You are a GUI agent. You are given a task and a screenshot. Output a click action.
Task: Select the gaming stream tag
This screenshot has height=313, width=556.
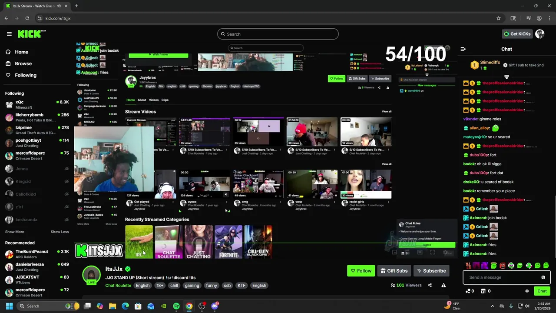click(x=192, y=286)
